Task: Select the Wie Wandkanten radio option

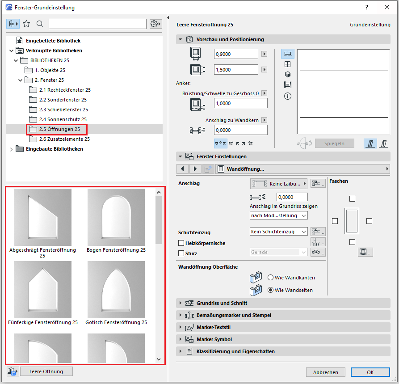Action: coord(271,278)
